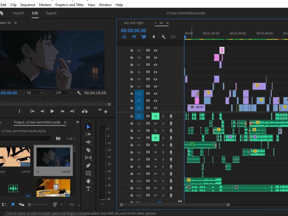
Task: Switch to day and night sequence tab
Action: [134, 23]
